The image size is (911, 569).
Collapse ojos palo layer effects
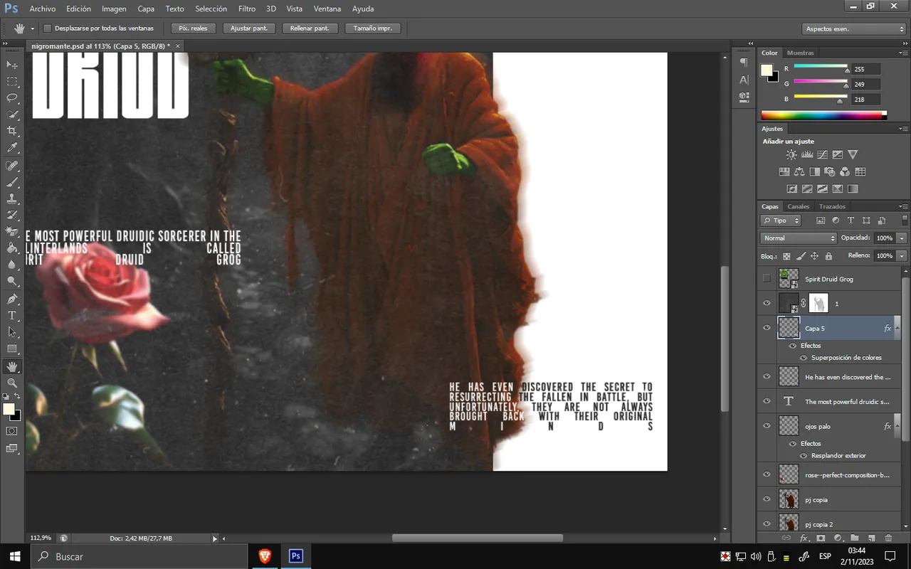coord(897,426)
